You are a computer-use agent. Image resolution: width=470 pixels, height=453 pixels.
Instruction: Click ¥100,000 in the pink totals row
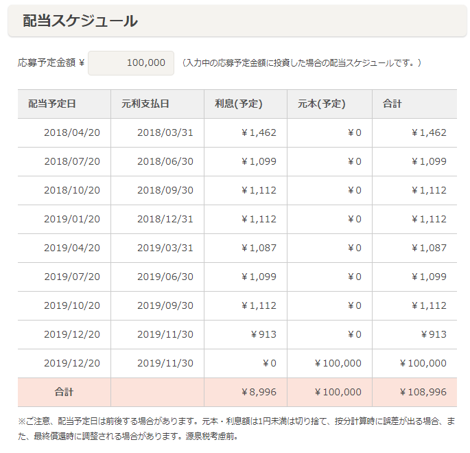click(x=338, y=392)
